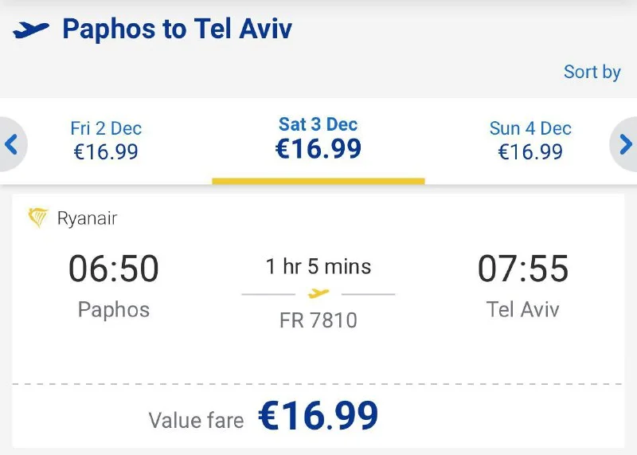The width and height of the screenshot is (637, 455).
Task: Click the Value fare label
Action: coord(196,420)
